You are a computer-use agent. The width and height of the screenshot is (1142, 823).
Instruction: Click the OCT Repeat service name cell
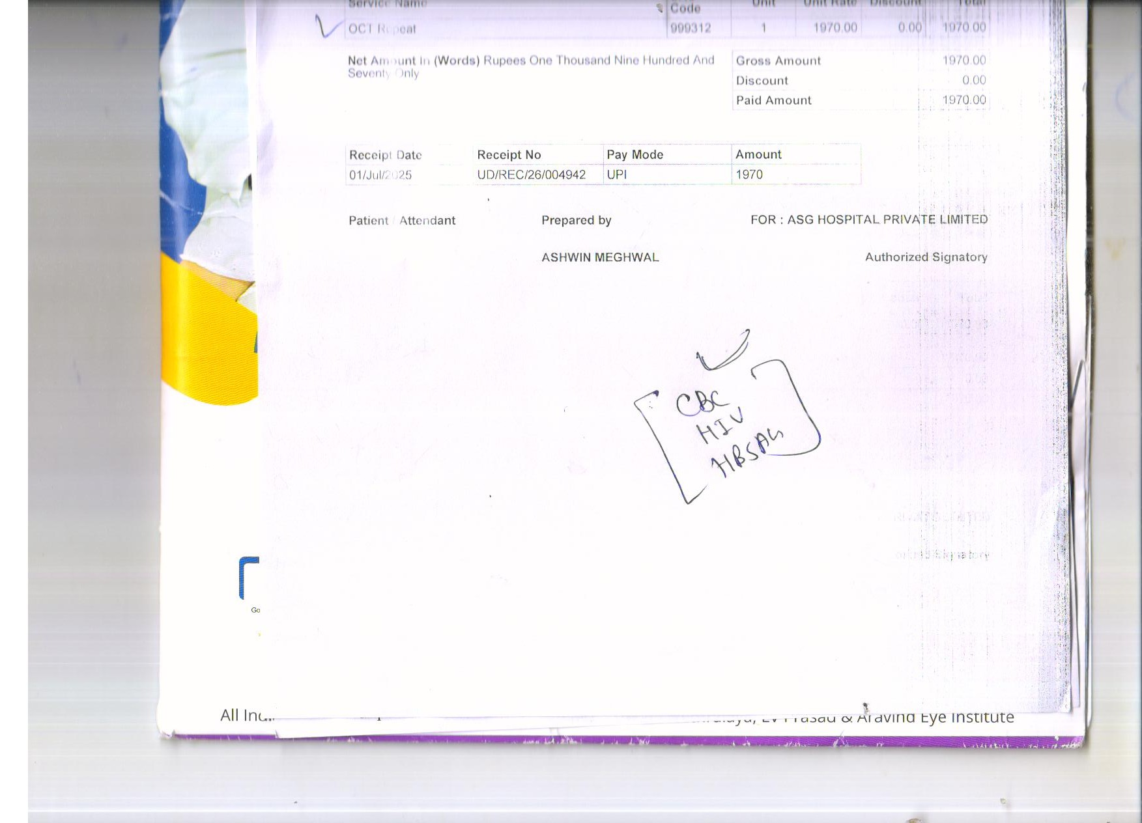382,29
